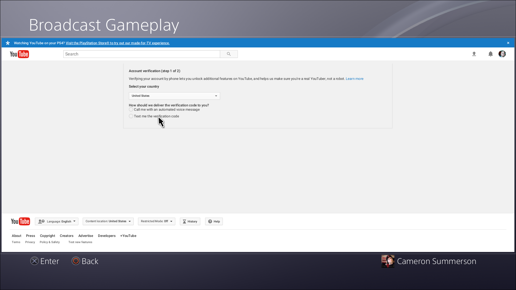This screenshot has height=290, width=516.
Task: Select the automated voice call option
Action: click(x=131, y=110)
